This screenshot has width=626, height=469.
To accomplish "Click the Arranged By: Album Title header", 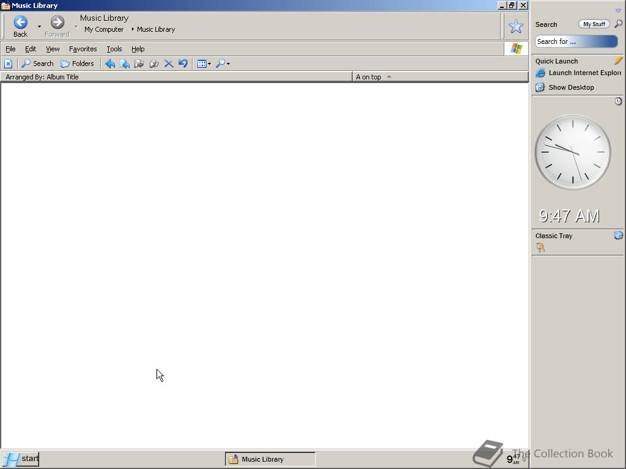I will pos(176,76).
